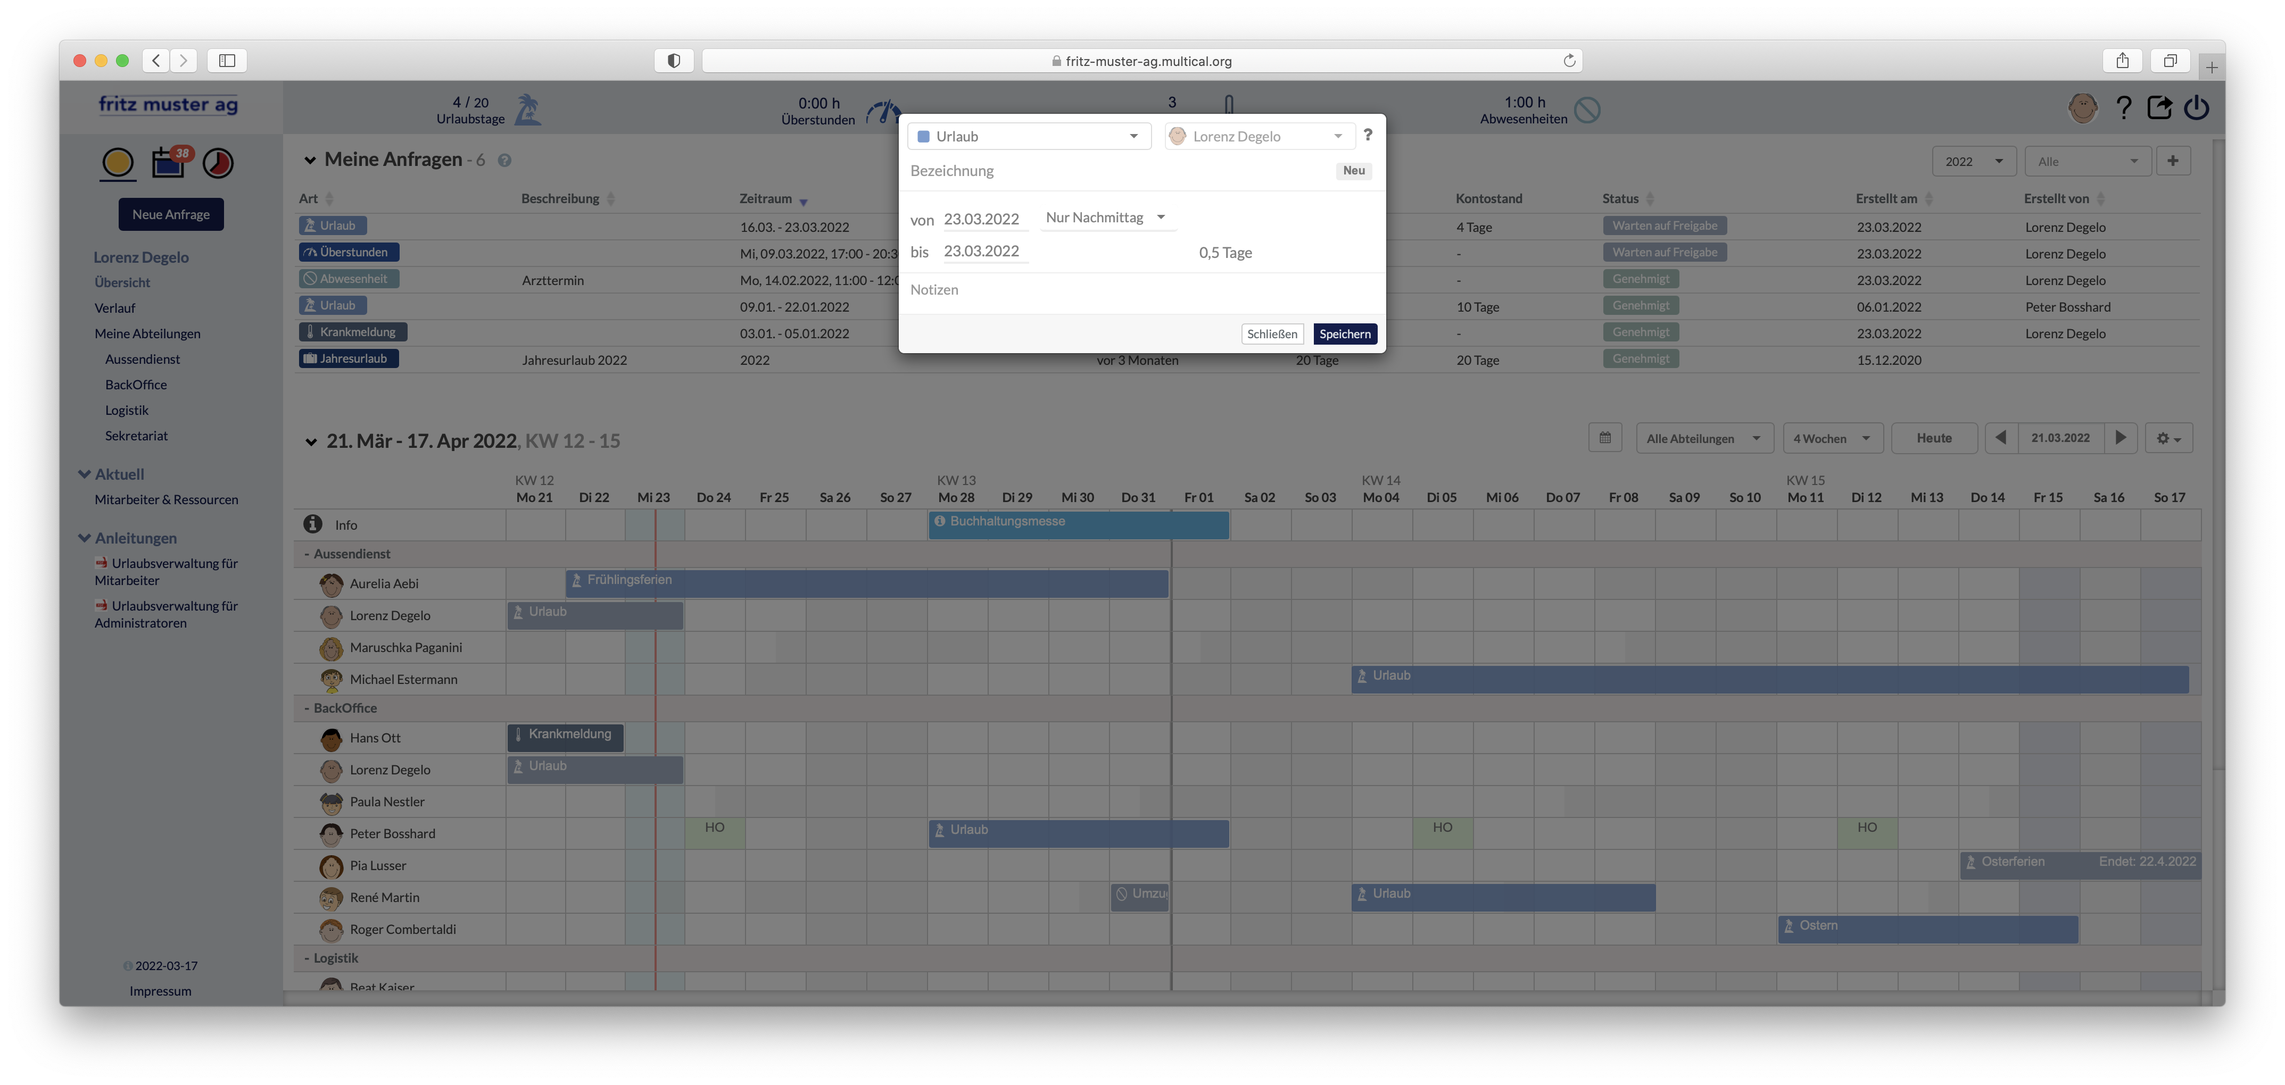Click the dialog question mark help

(1368, 135)
